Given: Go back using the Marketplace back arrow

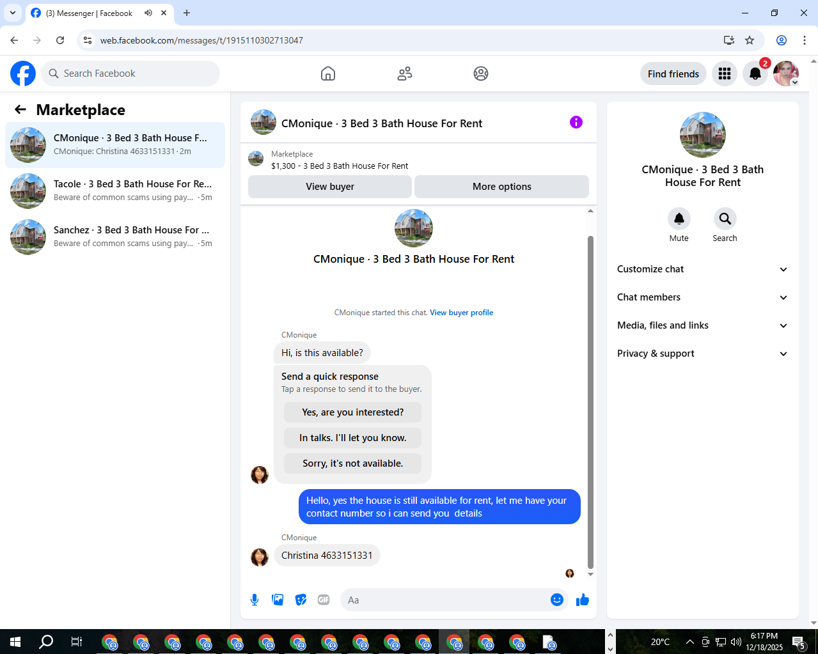Looking at the screenshot, I should click(20, 109).
